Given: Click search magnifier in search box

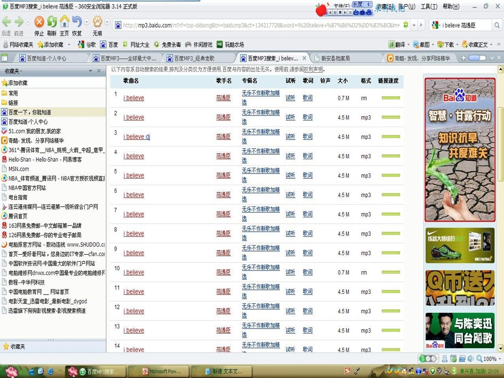Looking at the screenshot, I should coord(497,25).
